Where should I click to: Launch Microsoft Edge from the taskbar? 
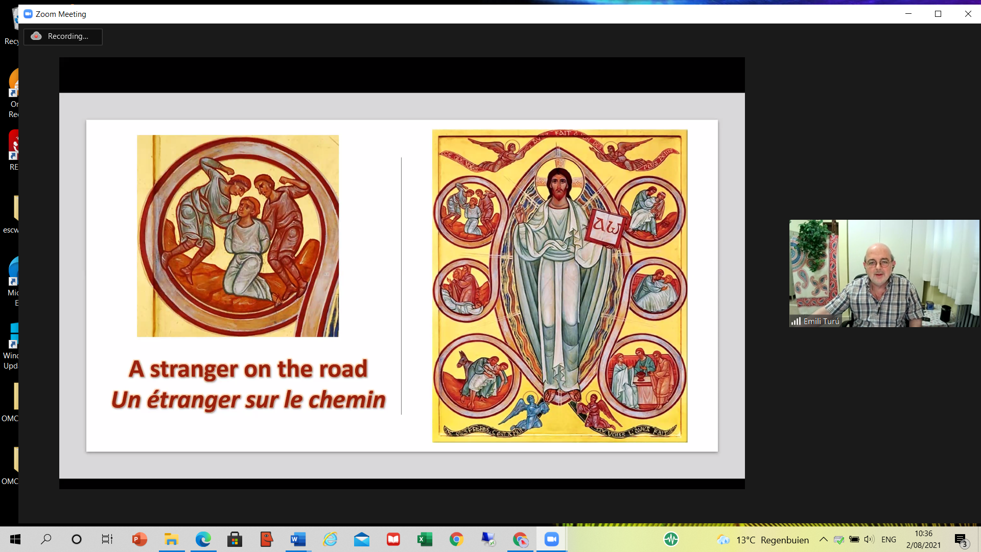click(x=203, y=539)
